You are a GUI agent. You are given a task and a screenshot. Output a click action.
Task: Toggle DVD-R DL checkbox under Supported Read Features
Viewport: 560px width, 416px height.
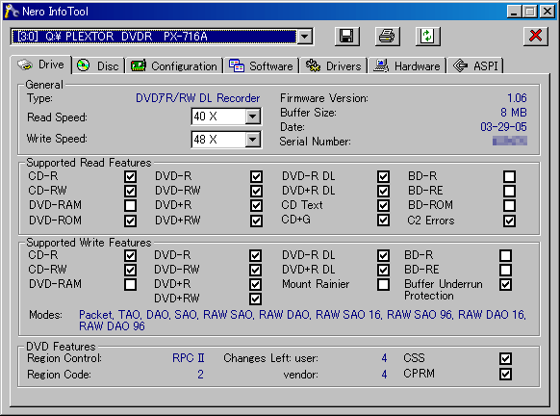(x=383, y=176)
